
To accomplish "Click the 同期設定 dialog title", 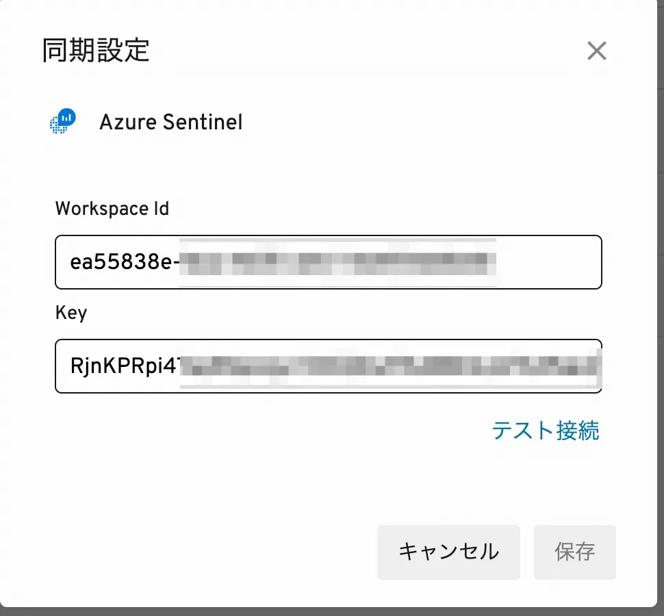I will 96,51.
